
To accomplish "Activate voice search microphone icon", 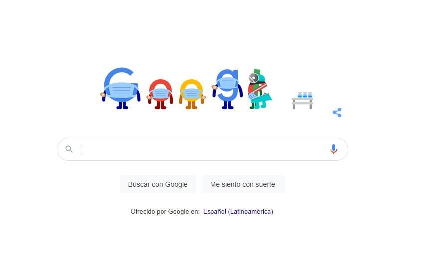I will click(x=333, y=149).
